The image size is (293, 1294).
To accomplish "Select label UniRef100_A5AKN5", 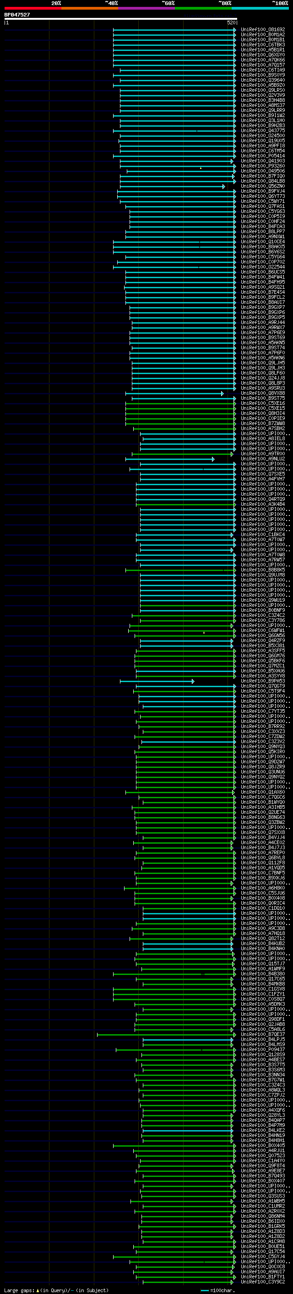I will coord(262,342).
